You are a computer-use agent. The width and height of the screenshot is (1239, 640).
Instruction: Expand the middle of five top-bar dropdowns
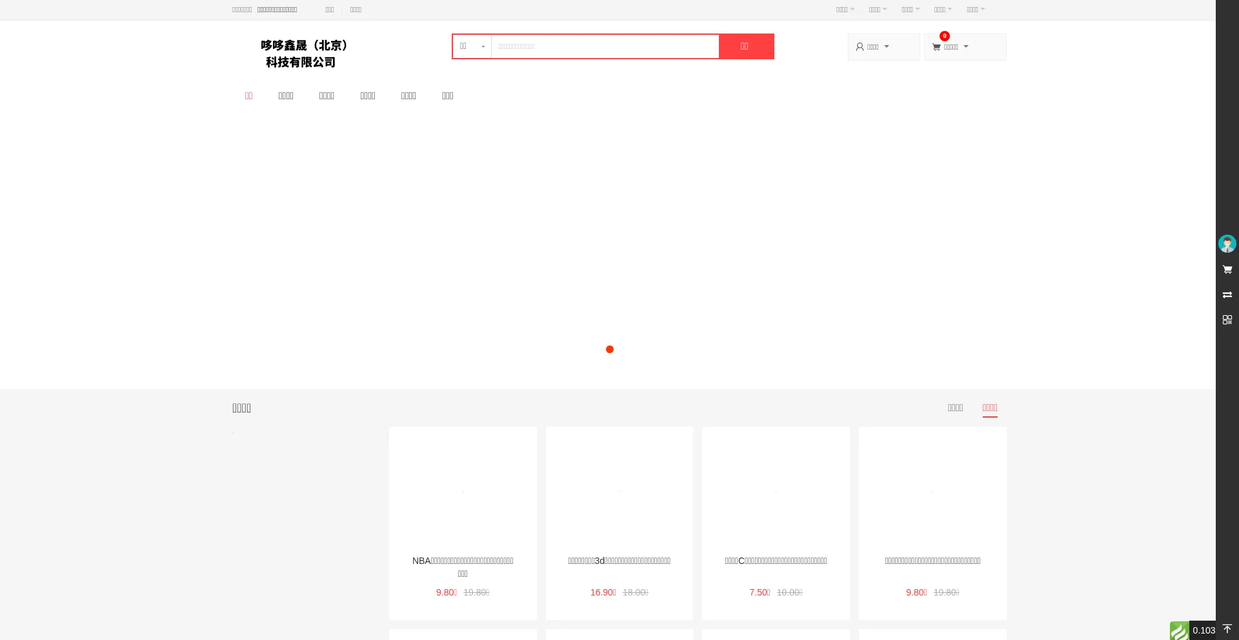pos(911,10)
